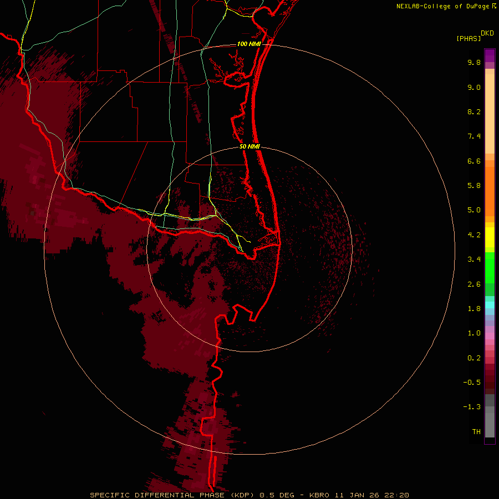Click the -0.5 value on color scale
This screenshot has height=499, width=499.
pyautogui.click(x=472, y=383)
